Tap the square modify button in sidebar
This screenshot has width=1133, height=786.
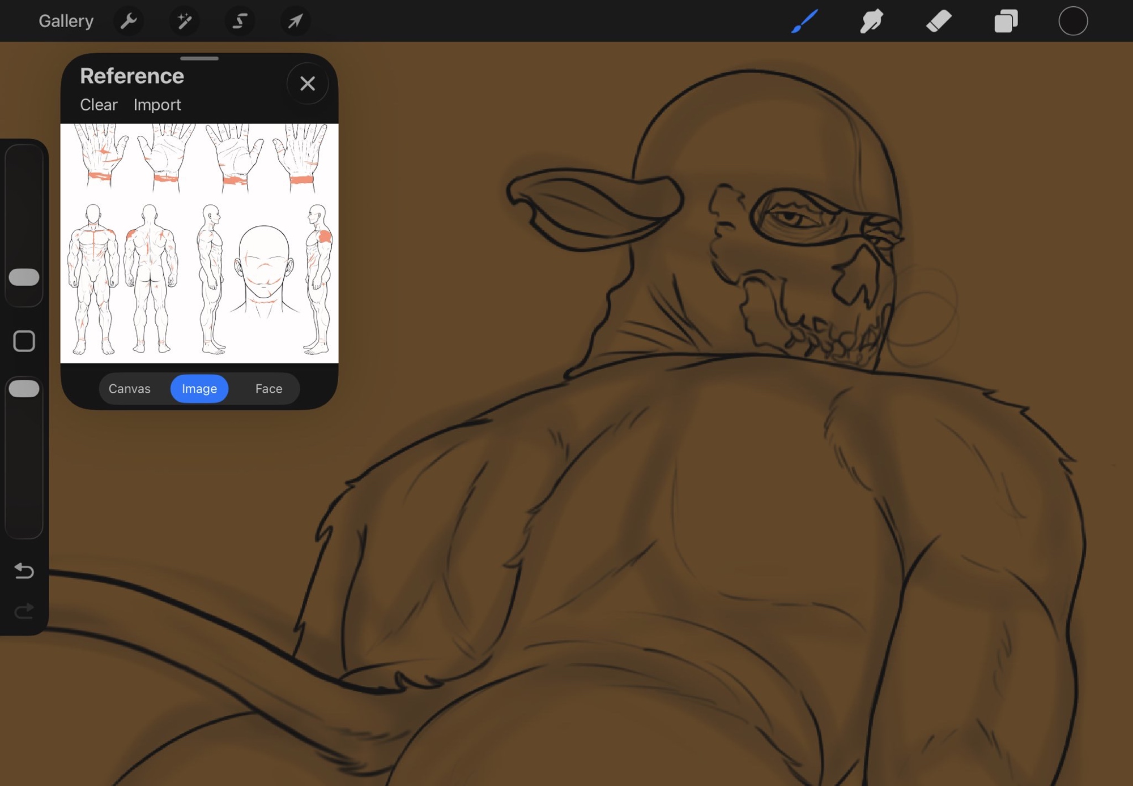(x=24, y=341)
